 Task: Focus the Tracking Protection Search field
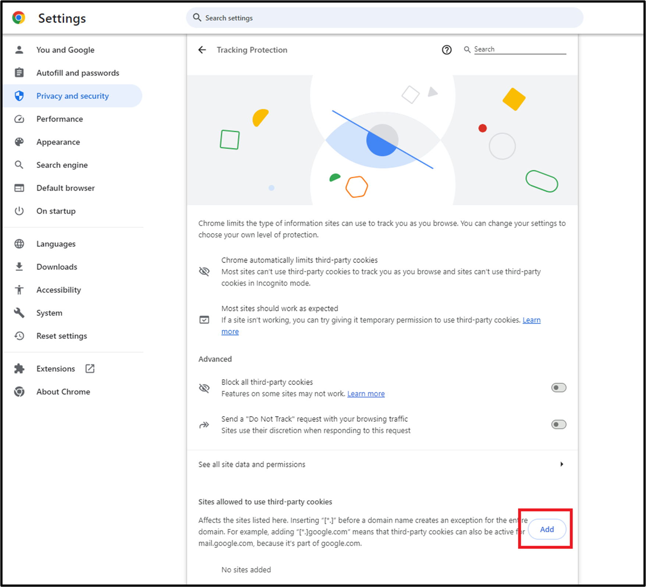[520, 49]
